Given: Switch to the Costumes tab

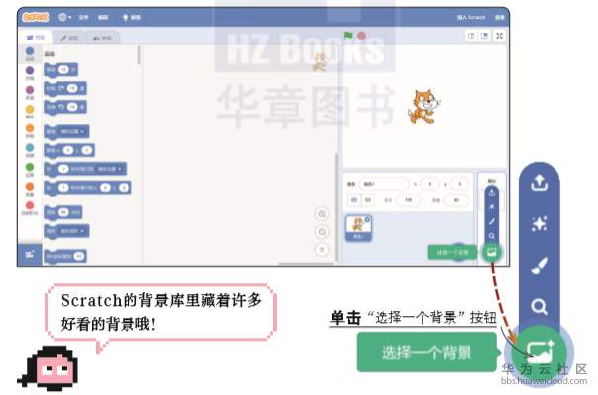Looking at the screenshot, I should click(70, 38).
